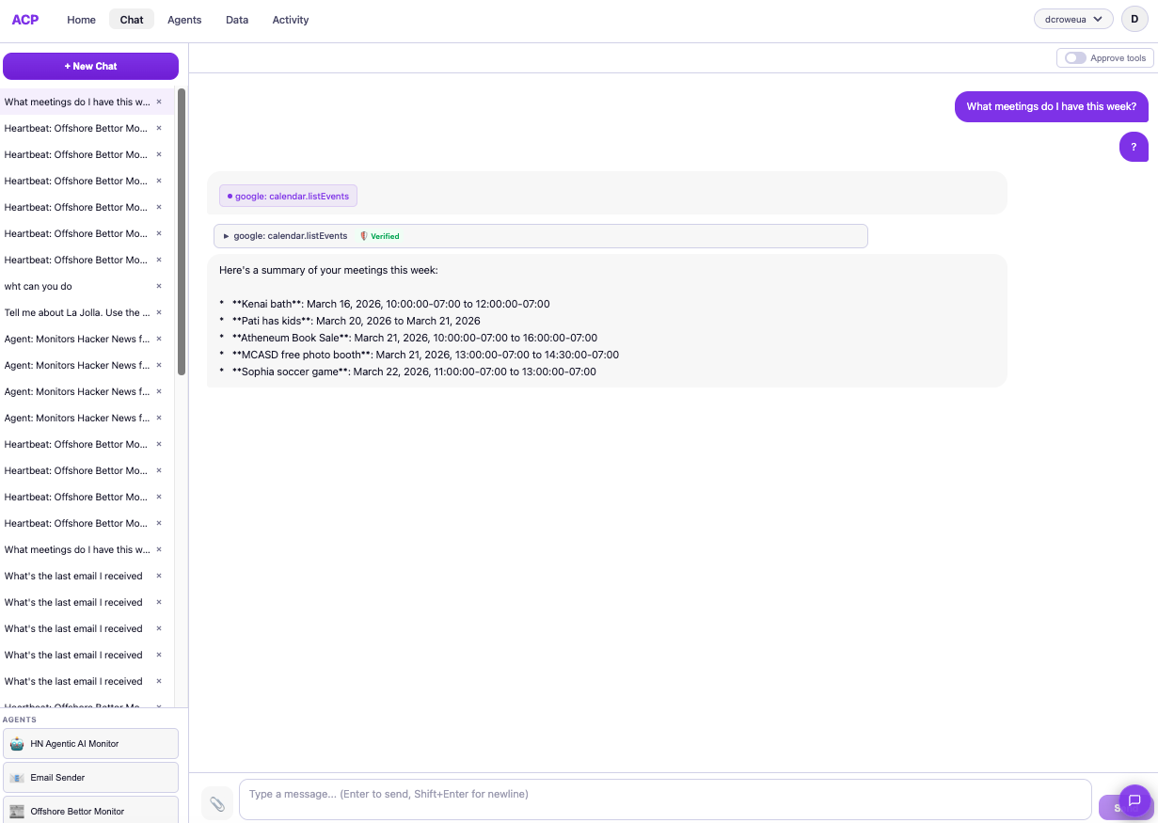Click the D user avatar

[1134, 19]
